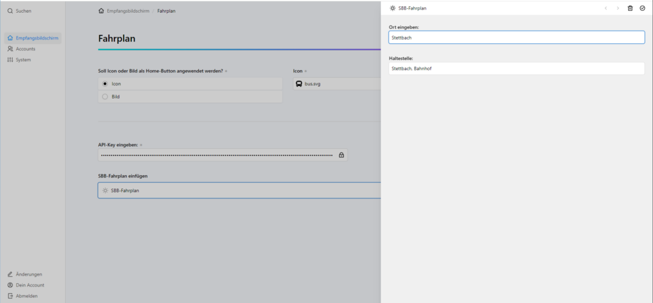
Task: Select the SBB-Fahrplan block entry
Action: 240,190
